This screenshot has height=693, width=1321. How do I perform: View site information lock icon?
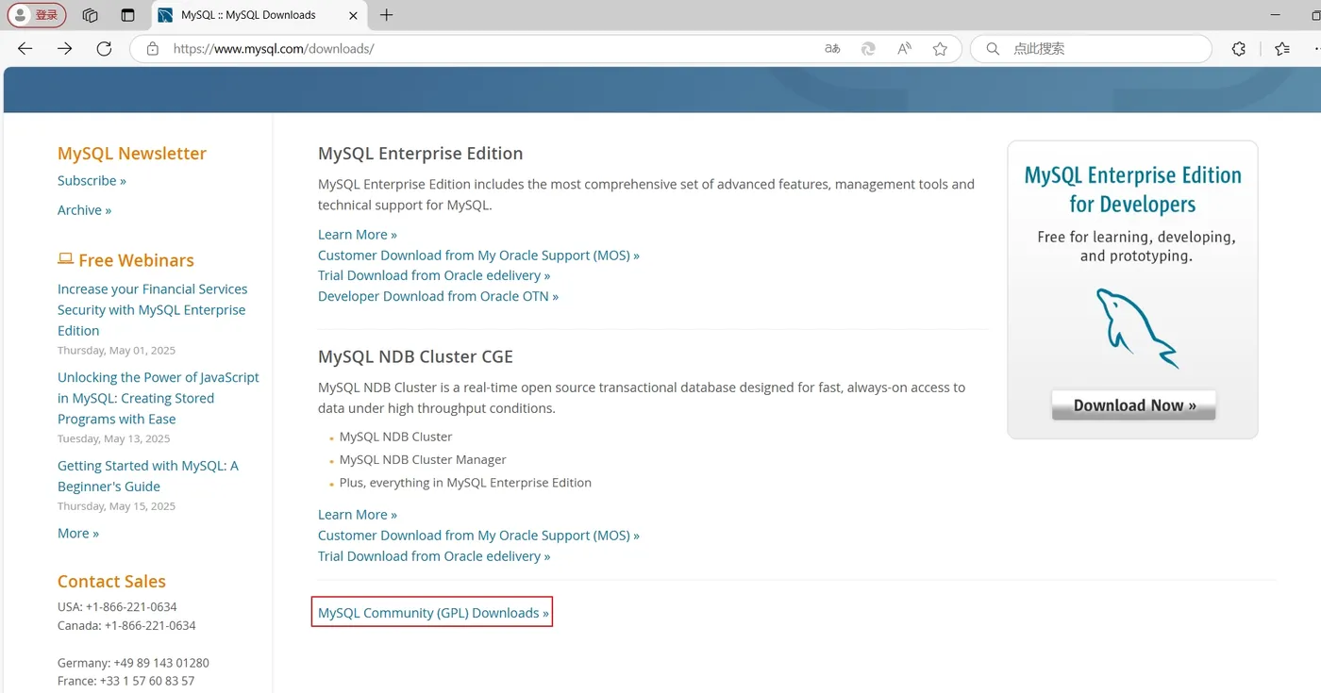(x=152, y=49)
